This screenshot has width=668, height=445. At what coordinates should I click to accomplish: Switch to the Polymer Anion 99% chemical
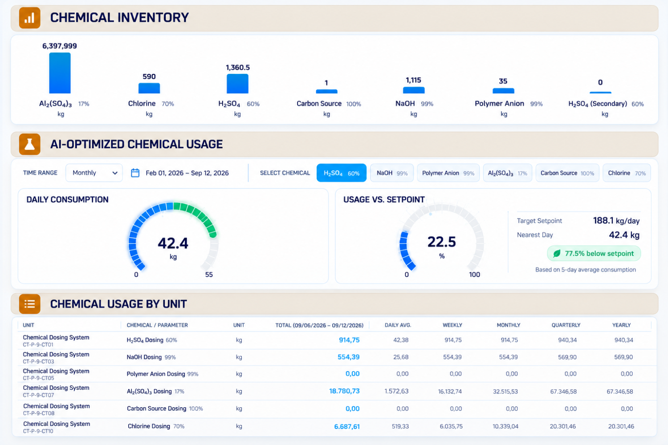click(448, 173)
